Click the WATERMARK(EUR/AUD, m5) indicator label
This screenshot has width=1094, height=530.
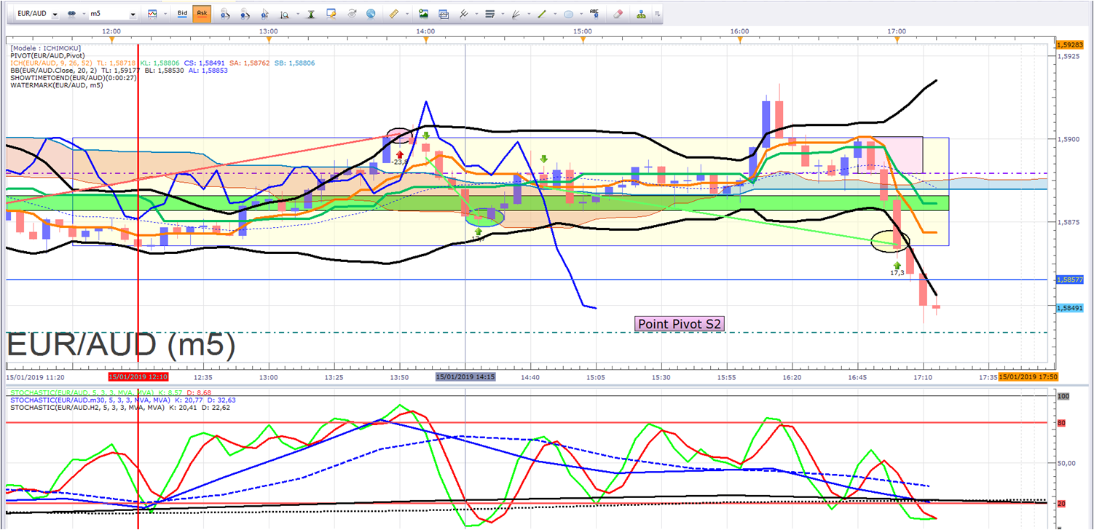click(x=57, y=85)
